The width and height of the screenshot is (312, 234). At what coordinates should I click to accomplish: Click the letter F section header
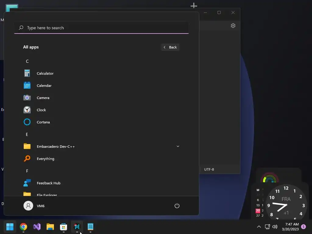pyautogui.click(x=27, y=171)
